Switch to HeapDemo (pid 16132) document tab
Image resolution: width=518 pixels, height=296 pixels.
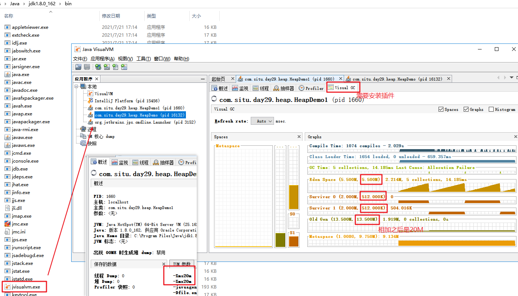[397, 79]
